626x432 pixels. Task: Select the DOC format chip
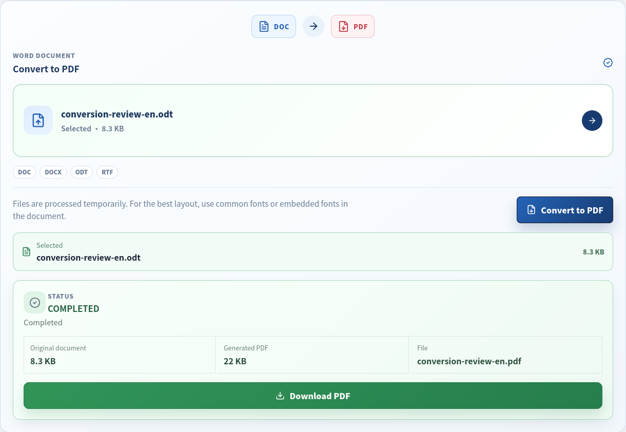click(x=24, y=172)
